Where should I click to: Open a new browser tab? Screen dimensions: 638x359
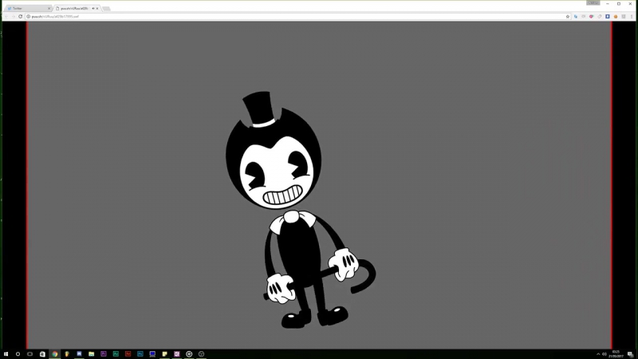tap(106, 9)
